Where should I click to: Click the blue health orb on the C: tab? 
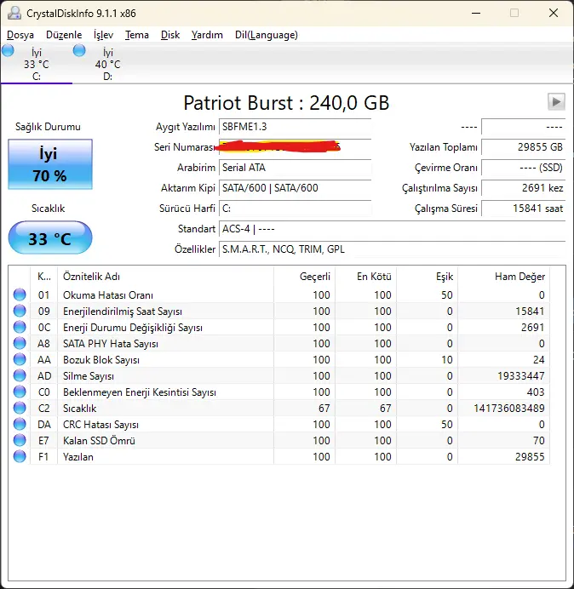8,50
